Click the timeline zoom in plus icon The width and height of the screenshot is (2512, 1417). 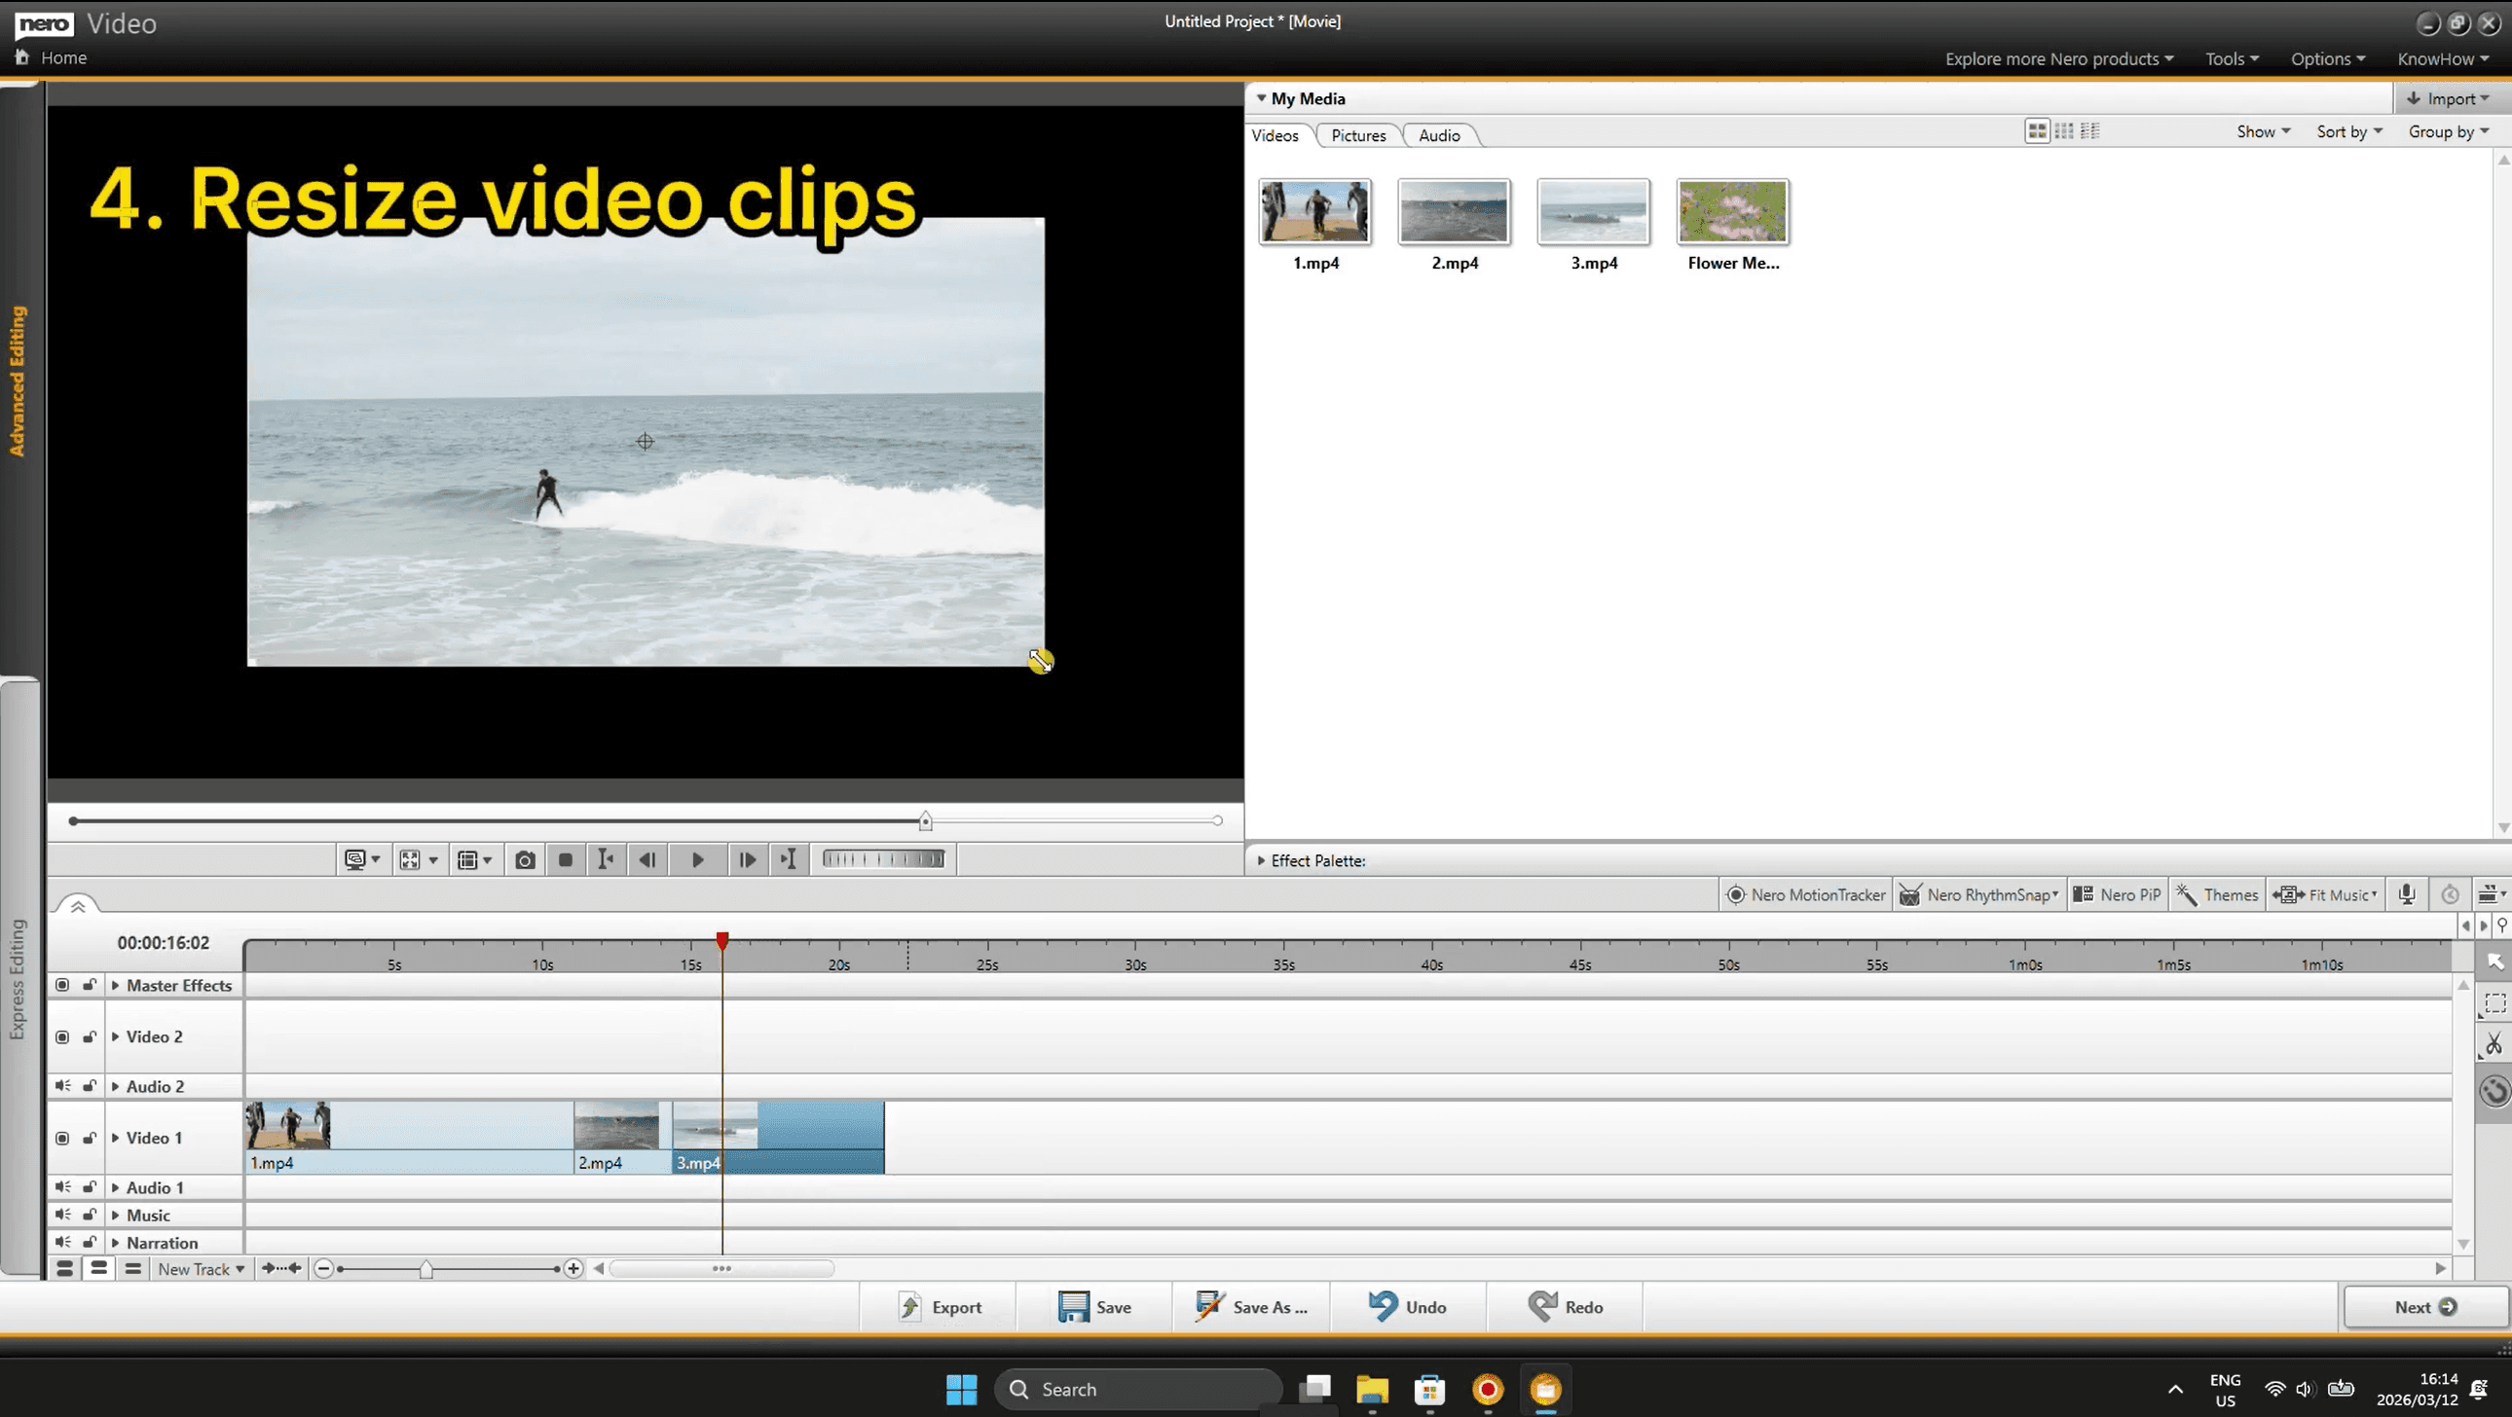pos(573,1268)
